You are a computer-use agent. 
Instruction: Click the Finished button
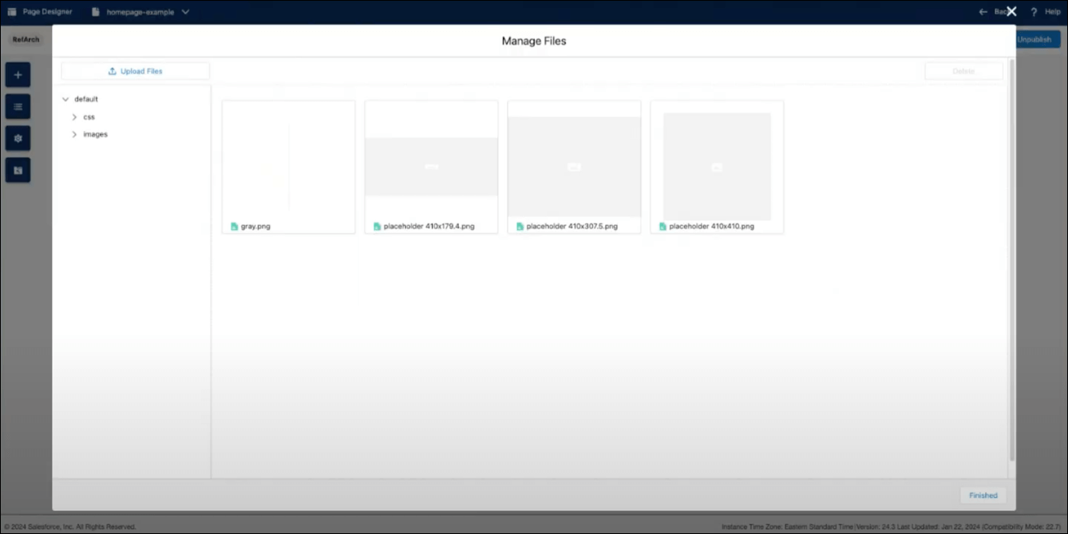[x=983, y=495]
